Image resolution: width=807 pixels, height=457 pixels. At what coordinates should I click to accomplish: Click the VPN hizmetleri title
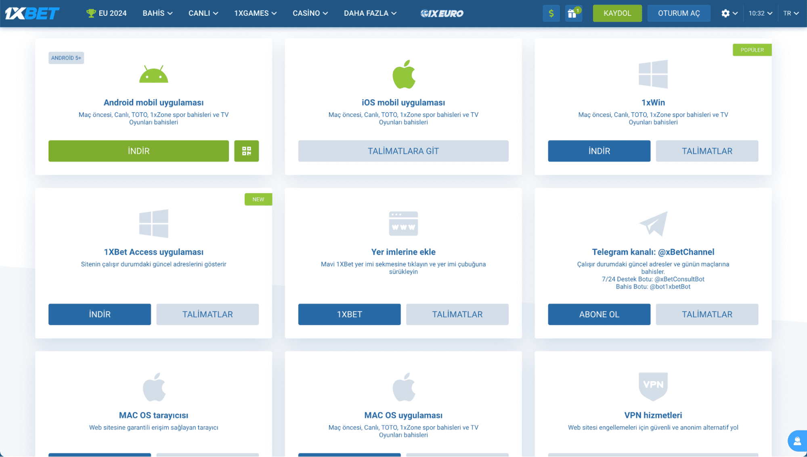[x=653, y=415]
